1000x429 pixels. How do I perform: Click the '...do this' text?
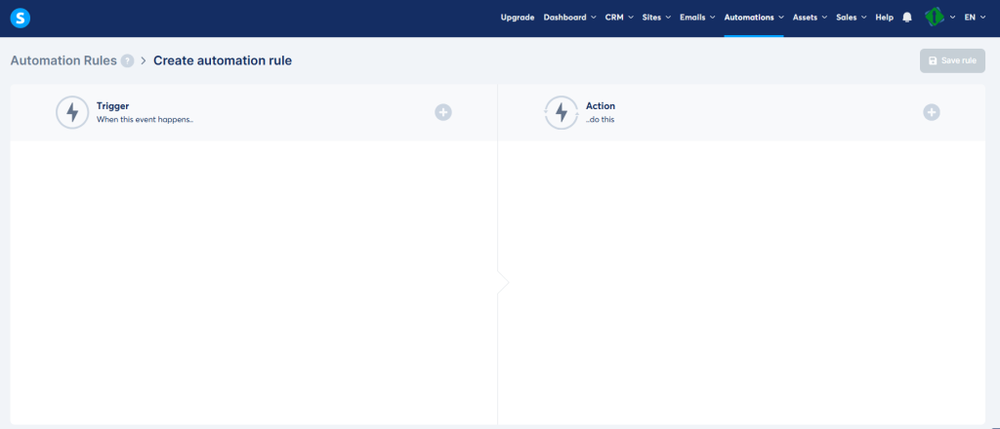pos(601,120)
